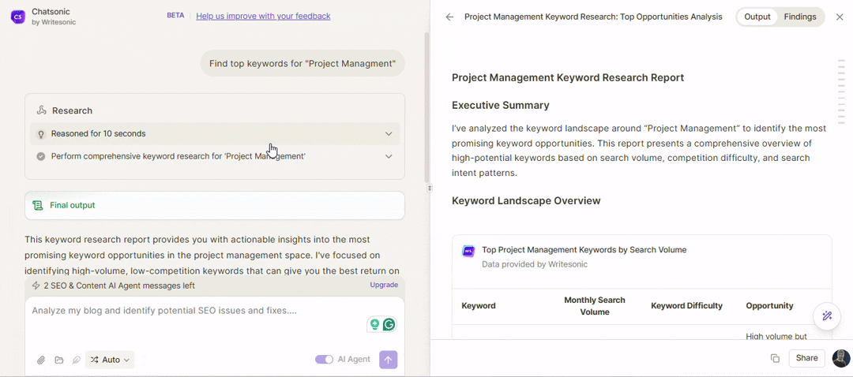Click the 'Find top keywords' user message
Image resolution: width=853 pixels, height=377 pixels.
302,64
